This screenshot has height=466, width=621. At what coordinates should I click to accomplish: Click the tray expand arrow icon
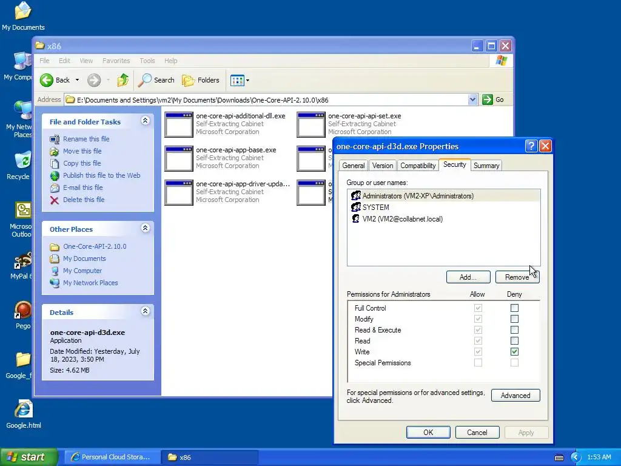[576, 458]
